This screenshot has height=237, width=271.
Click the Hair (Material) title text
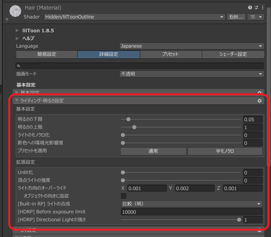click(43, 8)
